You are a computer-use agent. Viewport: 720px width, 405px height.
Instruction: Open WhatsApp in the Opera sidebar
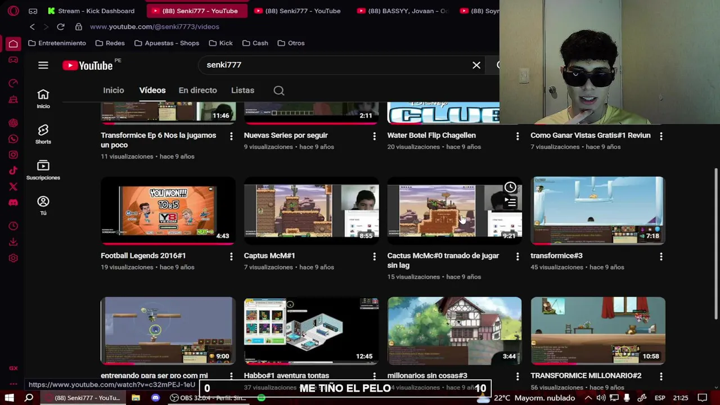tap(13, 139)
